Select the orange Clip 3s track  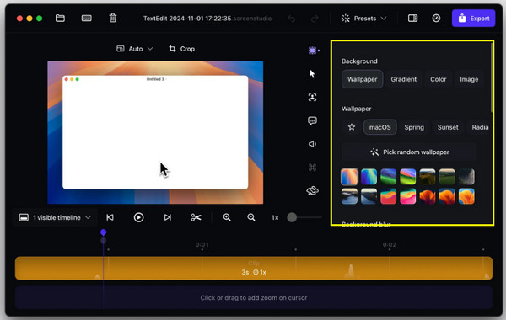254,268
